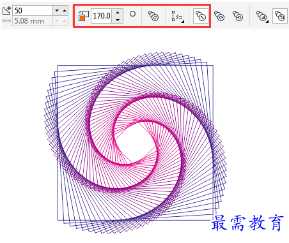This screenshot has height=243, width=289.
Task: Click the 5.08 mm blend spacing field
Action: (33, 21)
